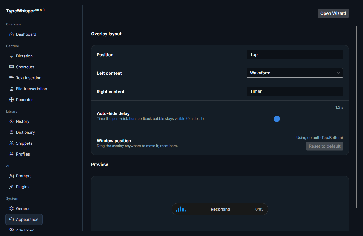Select Text insertion in sidebar

click(x=25, y=78)
